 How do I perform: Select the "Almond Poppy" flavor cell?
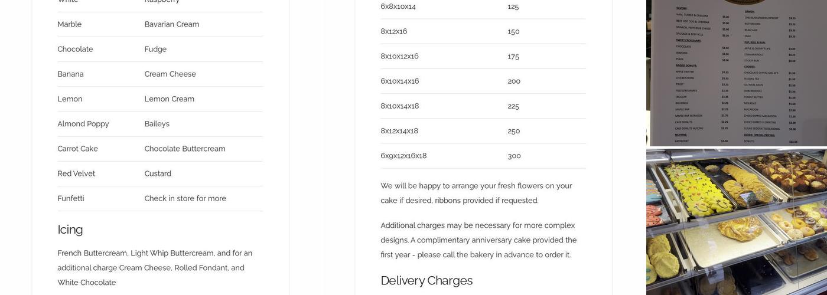(83, 124)
